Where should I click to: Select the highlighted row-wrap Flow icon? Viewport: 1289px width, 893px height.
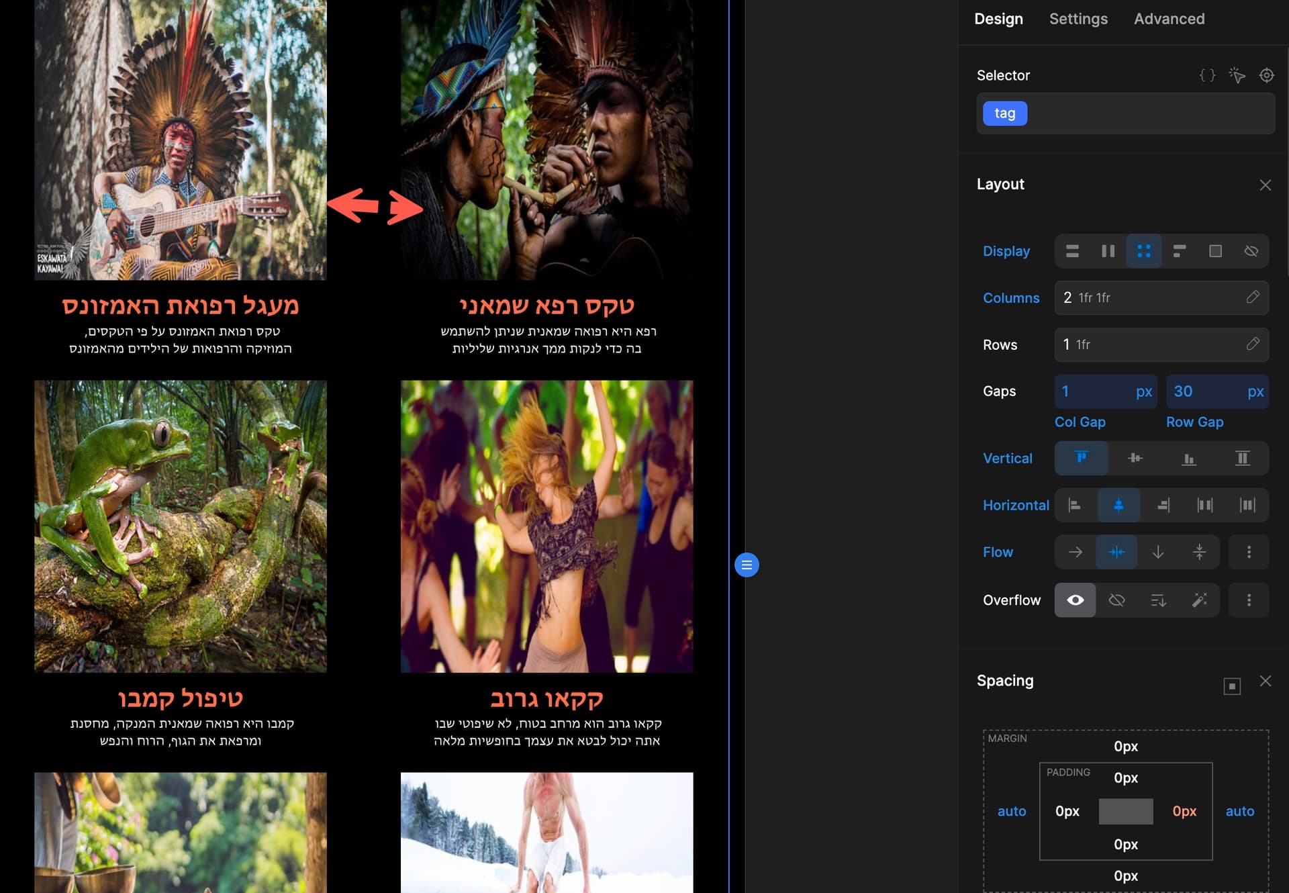point(1116,552)
